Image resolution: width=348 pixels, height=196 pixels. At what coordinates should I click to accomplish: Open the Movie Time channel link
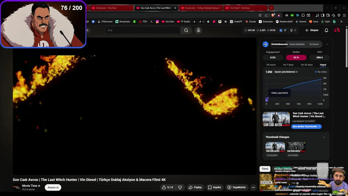pos(30,186)
